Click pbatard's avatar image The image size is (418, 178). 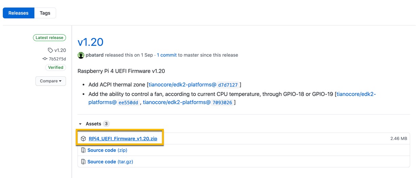[81, 55]
